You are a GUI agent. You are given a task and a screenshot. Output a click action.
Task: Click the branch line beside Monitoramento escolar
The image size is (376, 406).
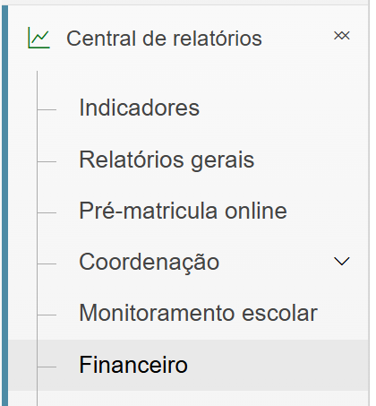point(47,315)
